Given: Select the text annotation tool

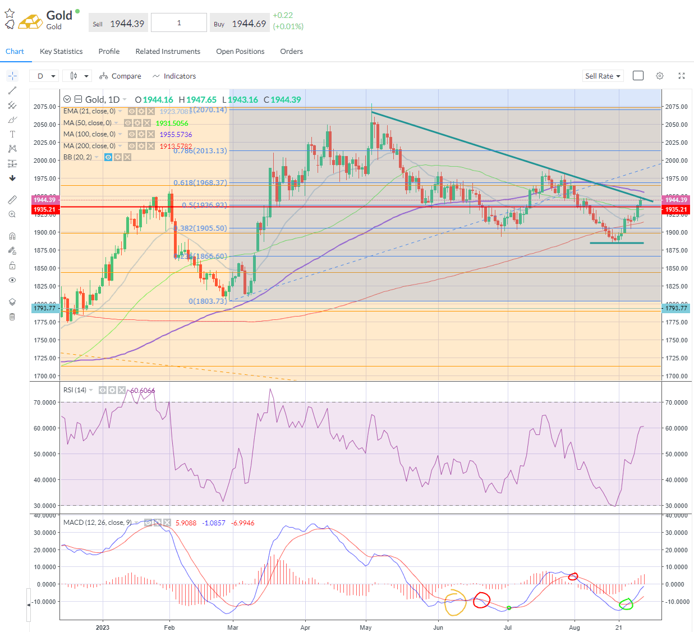Looking at the screenshot, I should (x=12, y=134).
